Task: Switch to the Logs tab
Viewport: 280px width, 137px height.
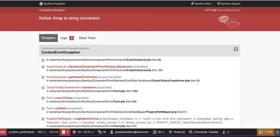Action: (x=67, y=38)
